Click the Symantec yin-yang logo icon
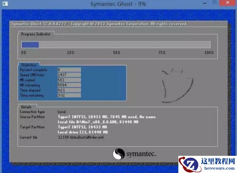 pyautogui.click(x=118, y=154)
